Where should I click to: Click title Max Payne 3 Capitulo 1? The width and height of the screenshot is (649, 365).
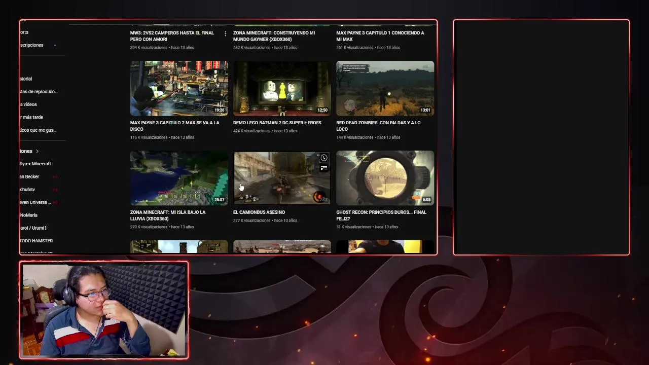(x=380, y=36)
